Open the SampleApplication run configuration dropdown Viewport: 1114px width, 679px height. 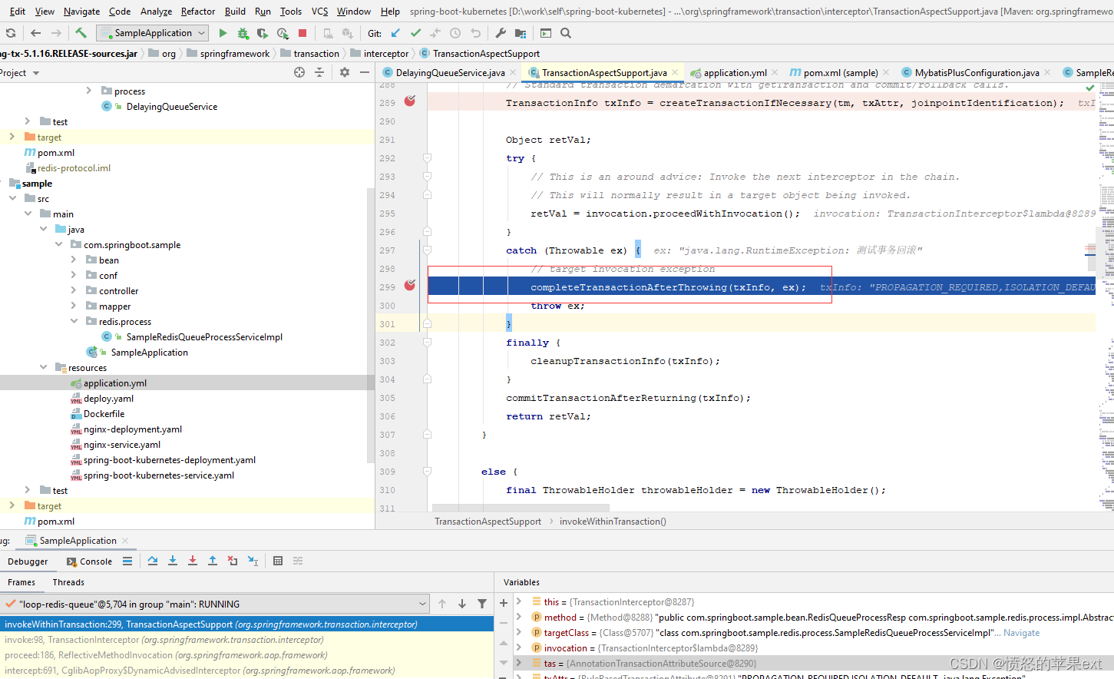tap(153, 33)
